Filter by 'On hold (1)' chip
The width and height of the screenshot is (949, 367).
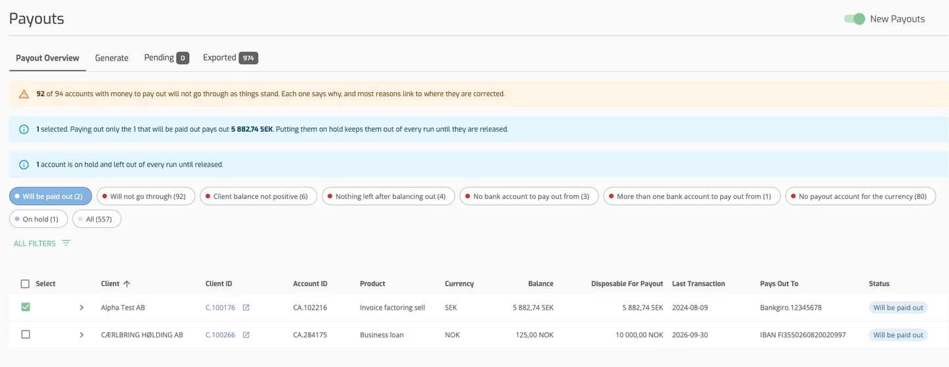(38, 219)
